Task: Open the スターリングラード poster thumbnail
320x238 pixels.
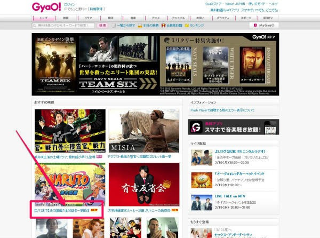Action: tap(252, 65)
